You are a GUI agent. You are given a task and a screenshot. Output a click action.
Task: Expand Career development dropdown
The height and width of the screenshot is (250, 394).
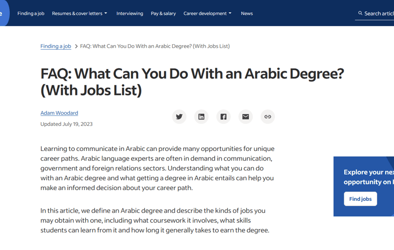point(207,13)
